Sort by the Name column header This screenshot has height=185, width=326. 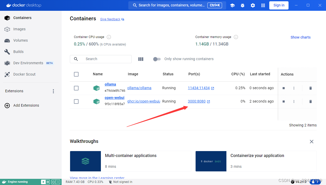tap(98, 74)
